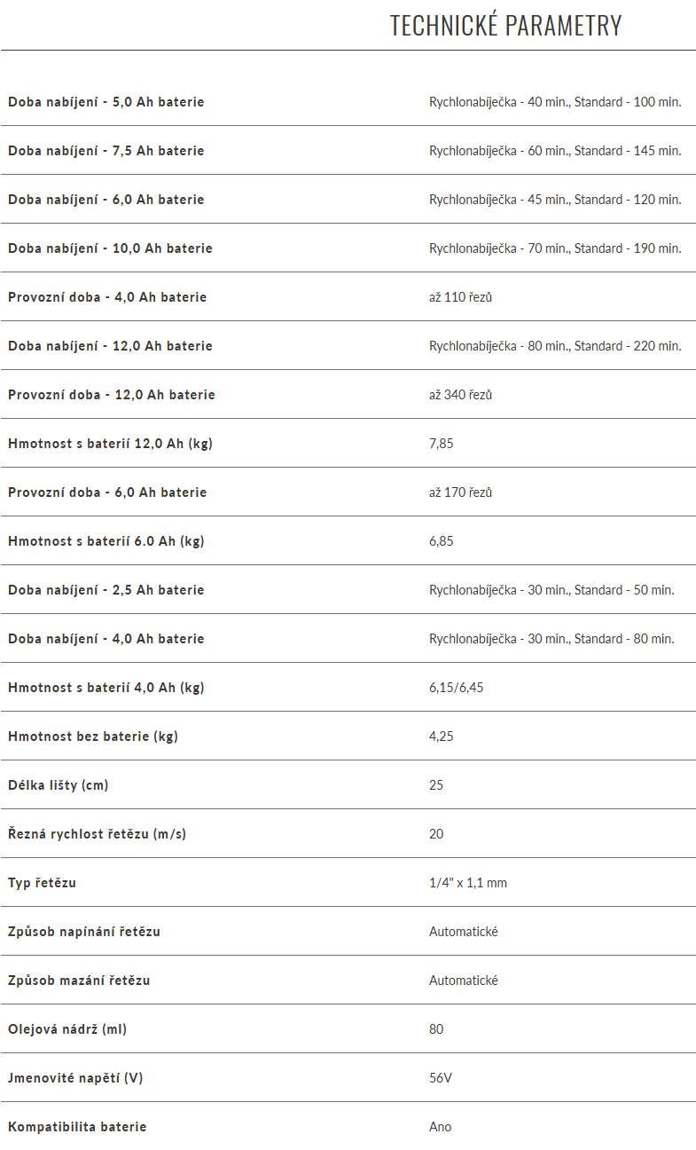Viewport: 696px width, 1150px height.
Task: Select the weight value 6,15/6,45
Action: pyautogui.click(x=456, y=688)
